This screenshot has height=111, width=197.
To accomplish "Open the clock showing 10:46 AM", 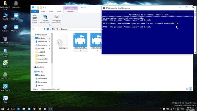I will click(191, 109).
